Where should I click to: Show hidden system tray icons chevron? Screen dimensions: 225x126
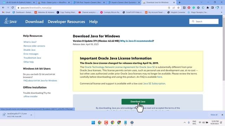185,122
